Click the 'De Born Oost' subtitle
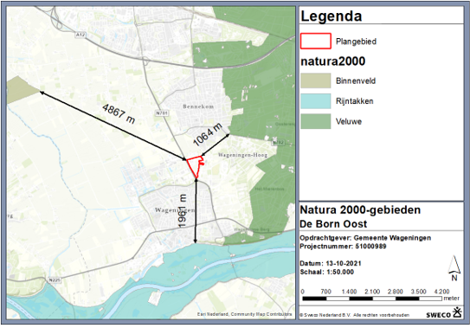This screenshot has height=328, width=470. [333, 224]
